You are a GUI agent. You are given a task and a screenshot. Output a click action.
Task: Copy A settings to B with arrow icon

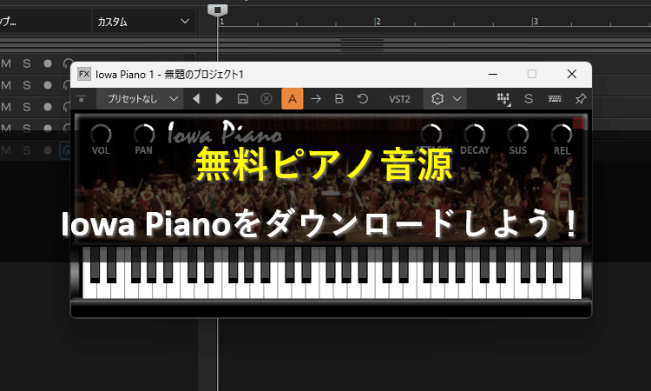pos(316,99)
